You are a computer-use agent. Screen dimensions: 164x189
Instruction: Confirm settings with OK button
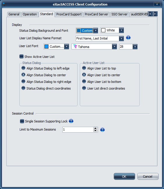click(124, 176)
